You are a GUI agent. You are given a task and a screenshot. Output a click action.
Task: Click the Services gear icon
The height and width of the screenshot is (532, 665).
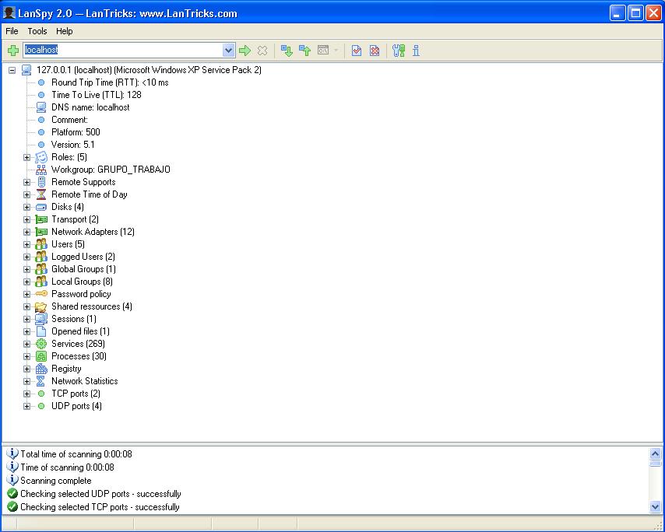coord(41,344)
